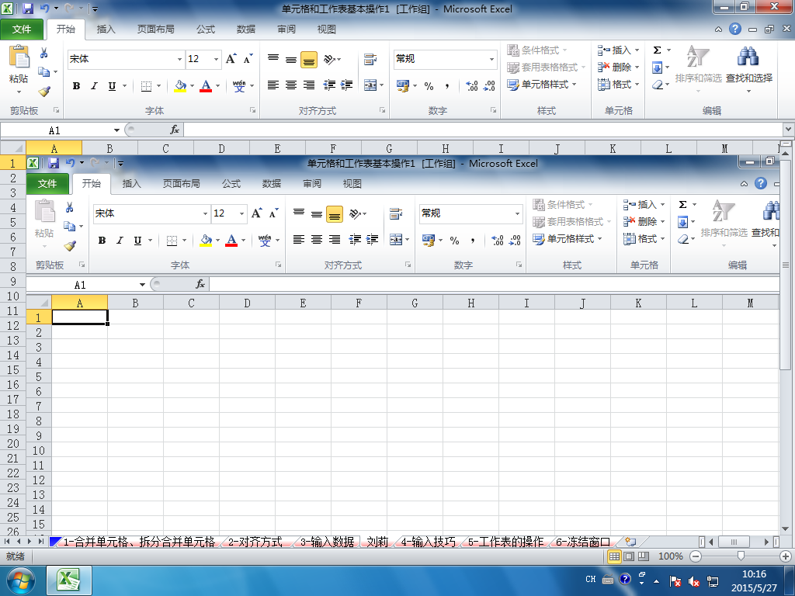This screenshot has width=795, height=596.
Task: Apply comma style in the outer ribbon
Action: (446, 86)
